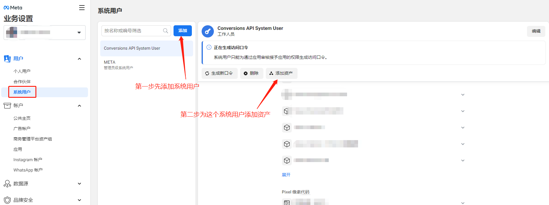This screenshot has height=205, width=549.
Task: Select Conversions API System User in the user list
Action: (x=147, y=48)
